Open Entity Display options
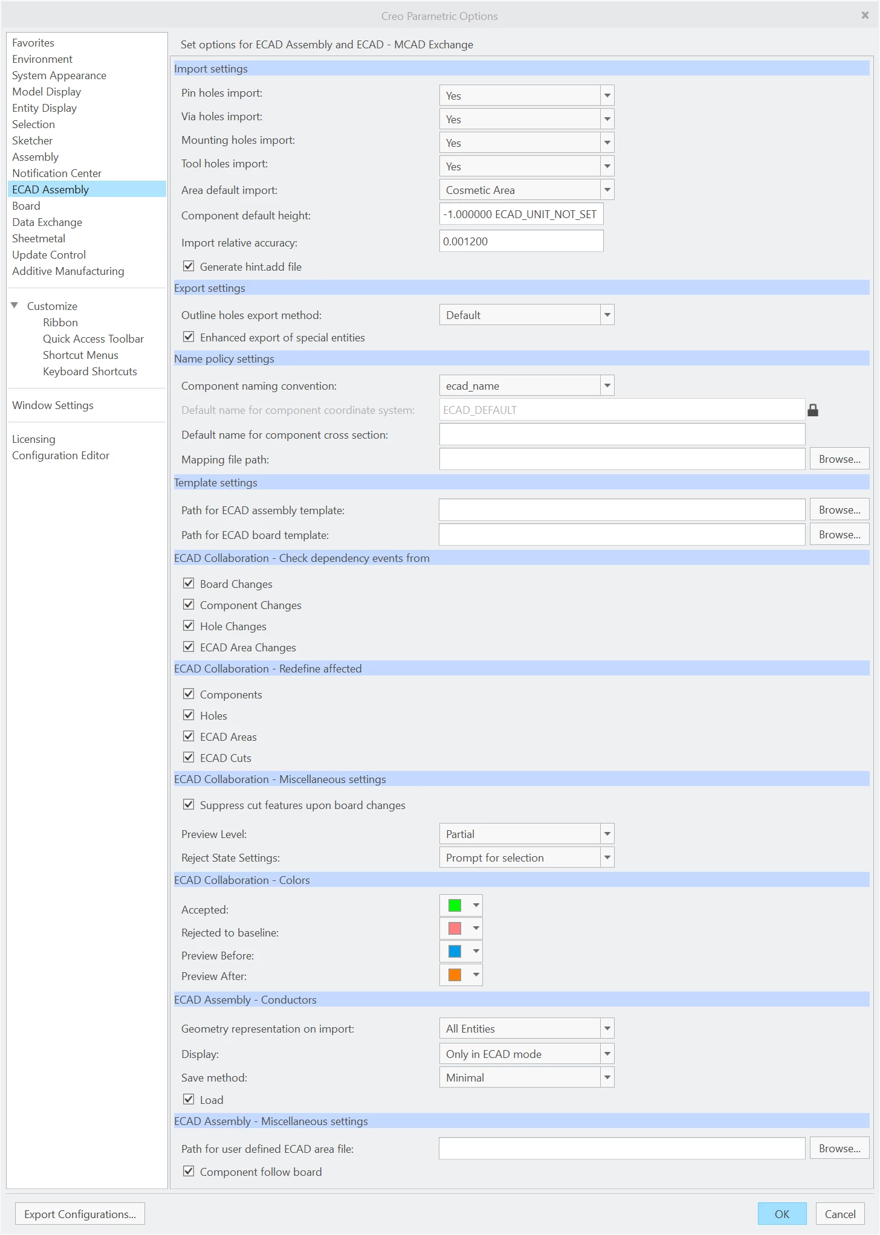Viewport: 880px width, 1235px height. (x=45, y=108)
